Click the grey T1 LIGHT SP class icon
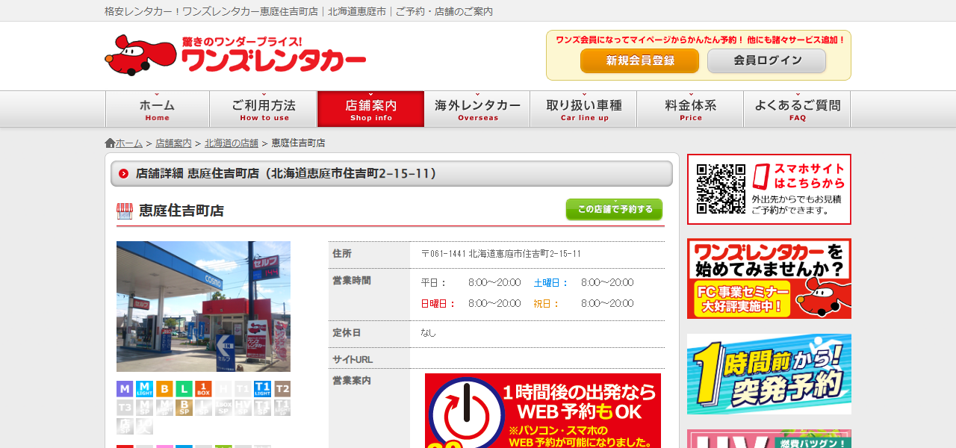The width and height of the screenshot is (956, 448). click(x=282, y=408)
